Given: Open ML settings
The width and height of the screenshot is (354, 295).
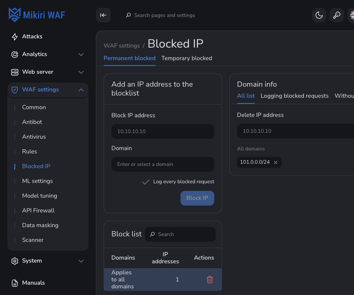Looking at the screenshot, I should pyautogui.click(x=38, y=181).
